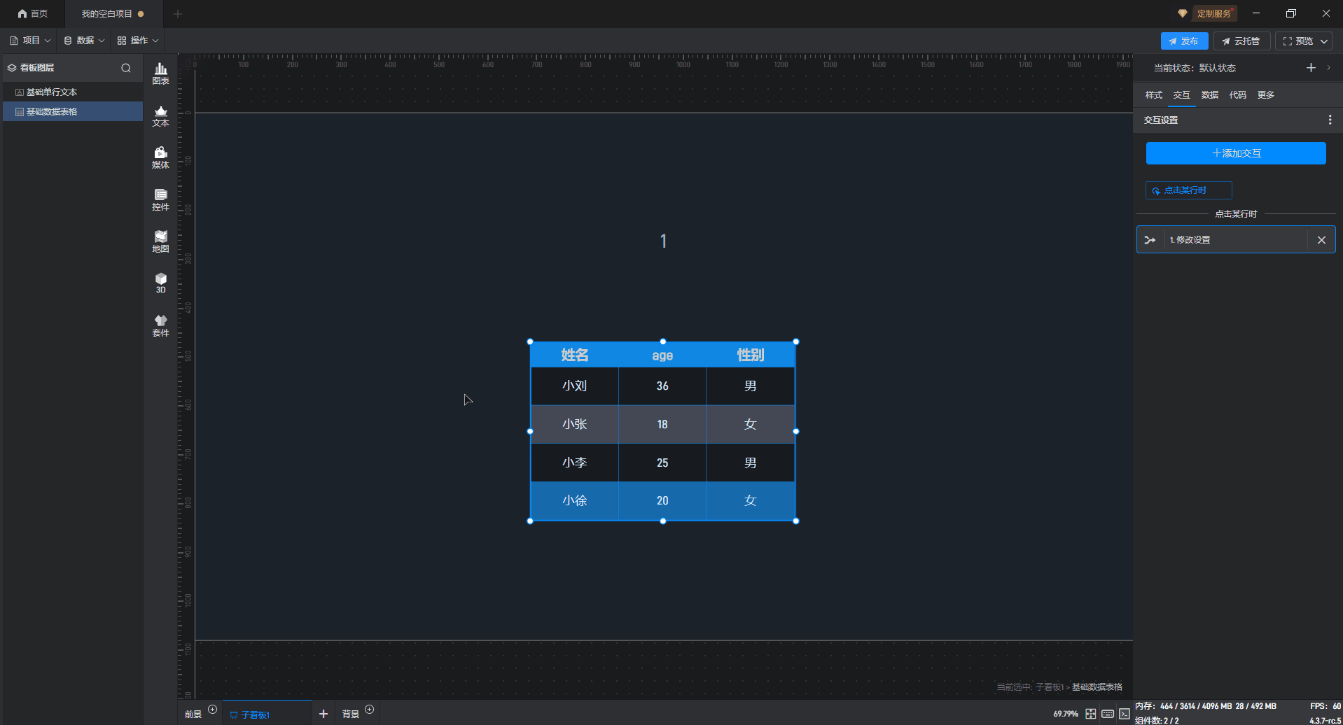This screenshot has height=725, width=1343.
Task: Click the 发布 publish button
Action: 1184,41
